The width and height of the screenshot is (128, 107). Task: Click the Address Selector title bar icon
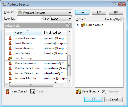click(x=4, y=4)
